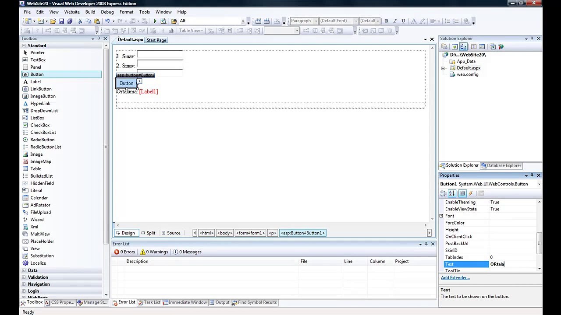
Task: Select CheckBoxList control in Toolbox
Action: (43, 132)
